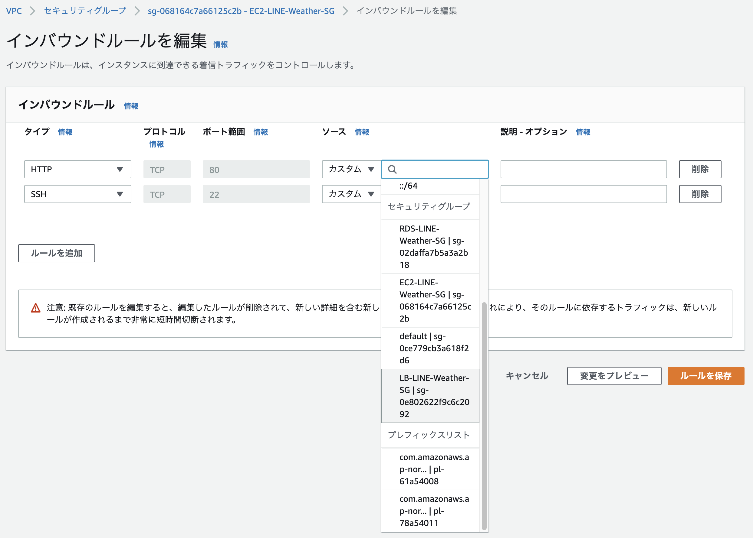
Task: Select the default security group sg-0ce779cb3a618f2d6
Action: point(431,348)
